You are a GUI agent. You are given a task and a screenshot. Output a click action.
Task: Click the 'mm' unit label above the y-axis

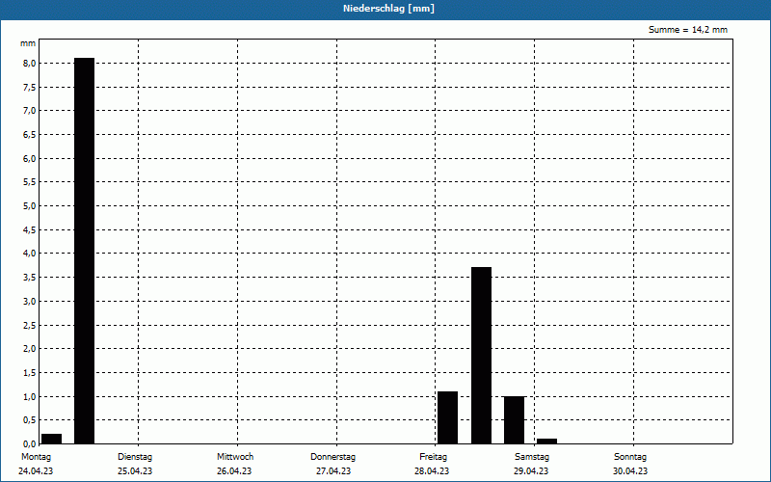pos(28,43)
